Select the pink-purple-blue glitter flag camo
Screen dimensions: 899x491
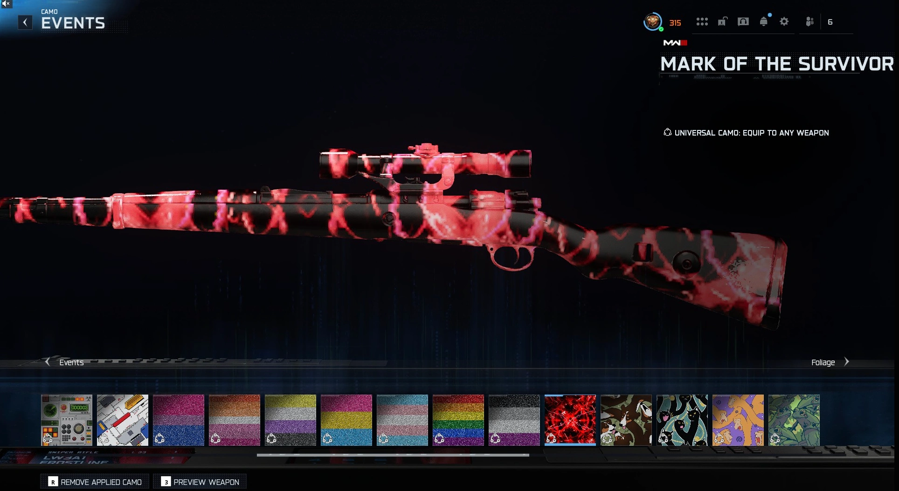[179, 420]
